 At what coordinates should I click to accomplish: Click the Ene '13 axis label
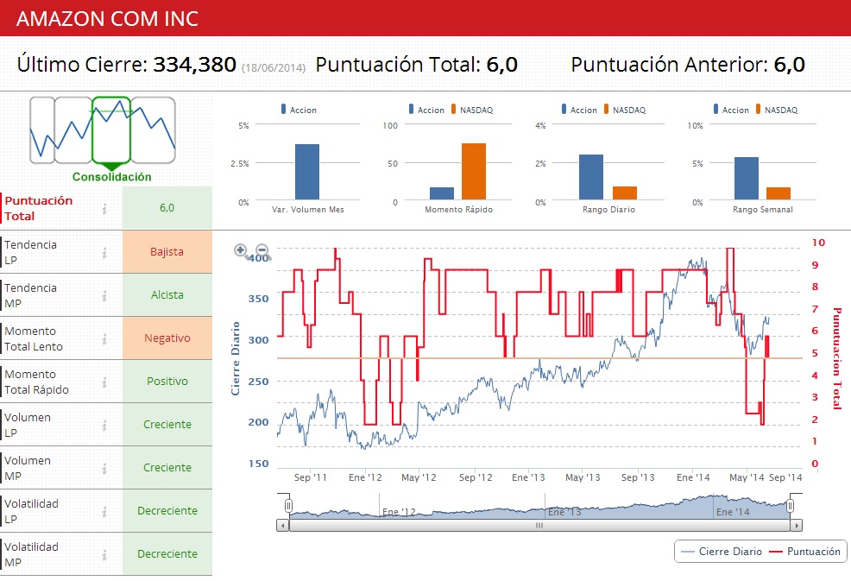[x=528, y=477]
